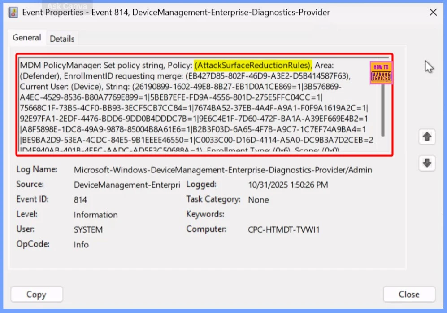Click the Level value Information

pos(96,215)
